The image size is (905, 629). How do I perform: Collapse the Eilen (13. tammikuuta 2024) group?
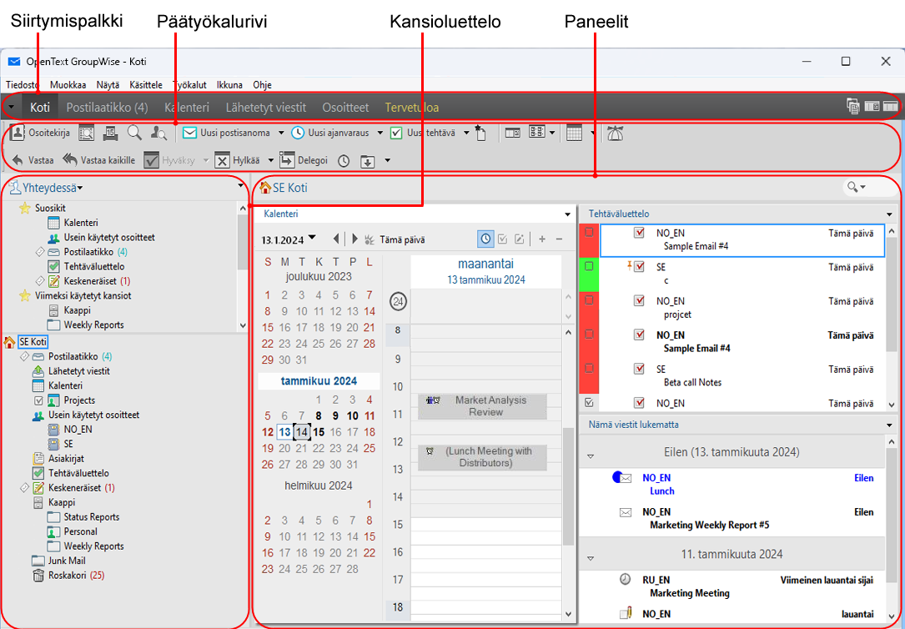click(591, 456)
